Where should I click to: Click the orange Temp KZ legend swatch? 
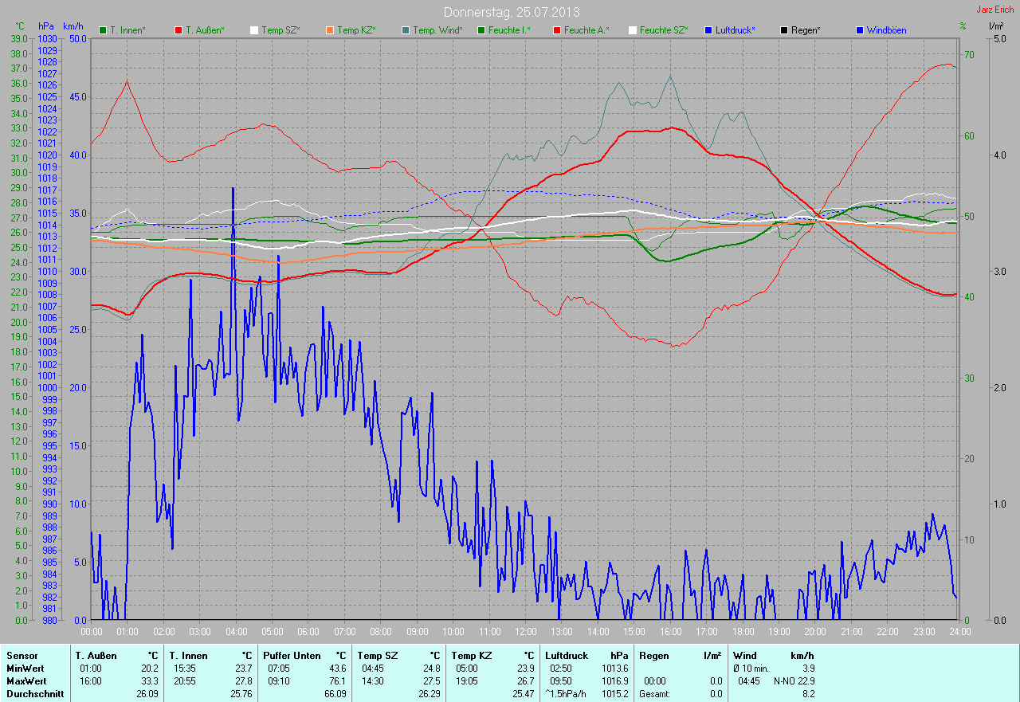point(330,30)
